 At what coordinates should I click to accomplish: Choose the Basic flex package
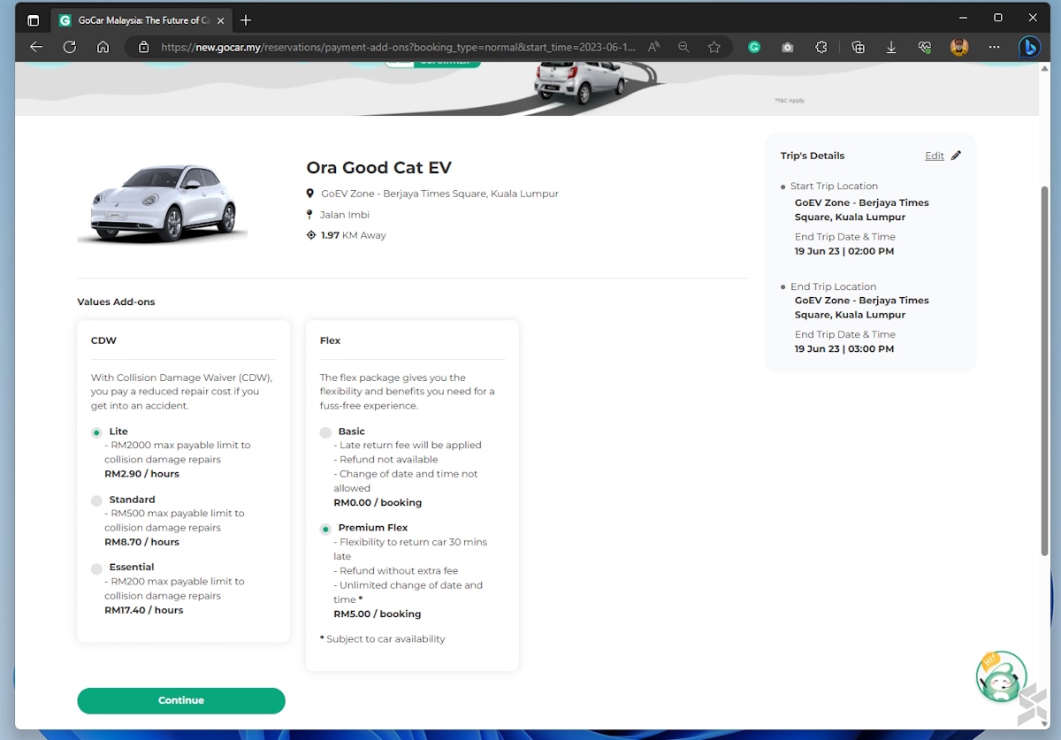pos(325,432)
